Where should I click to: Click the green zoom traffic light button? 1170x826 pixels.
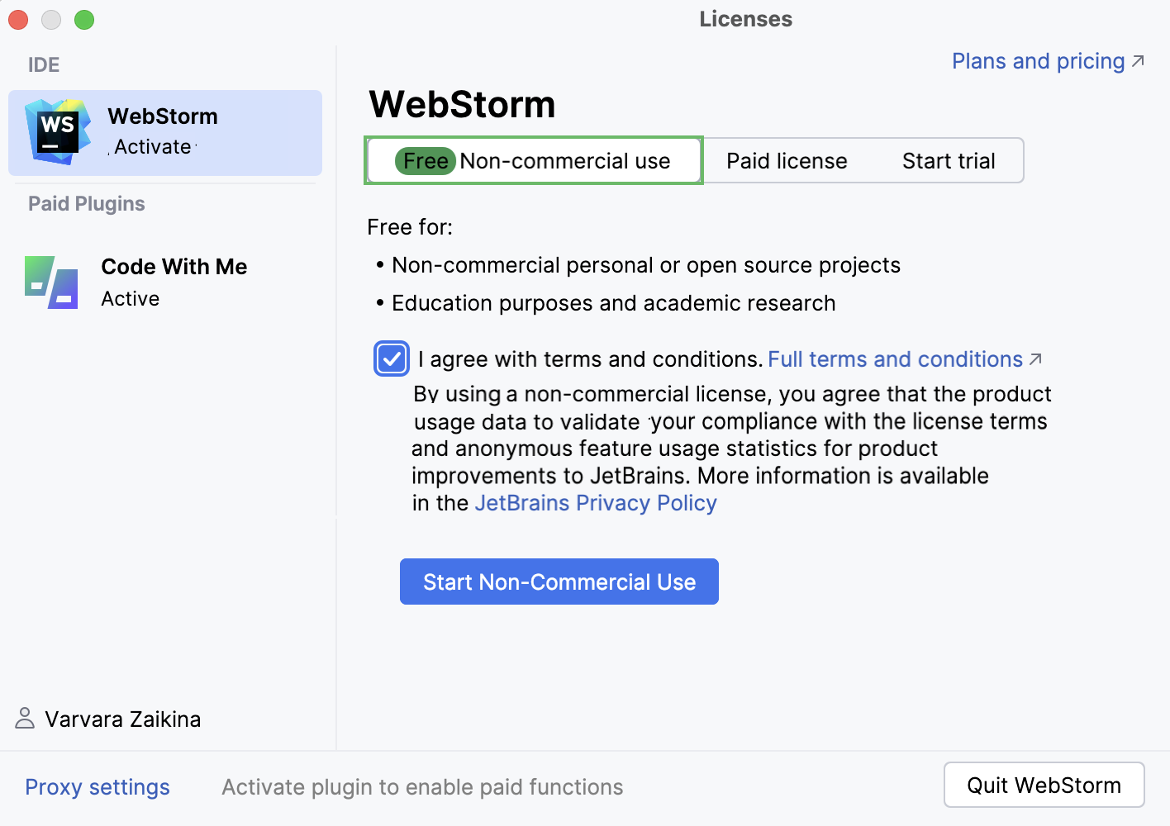tap(83, 19)
